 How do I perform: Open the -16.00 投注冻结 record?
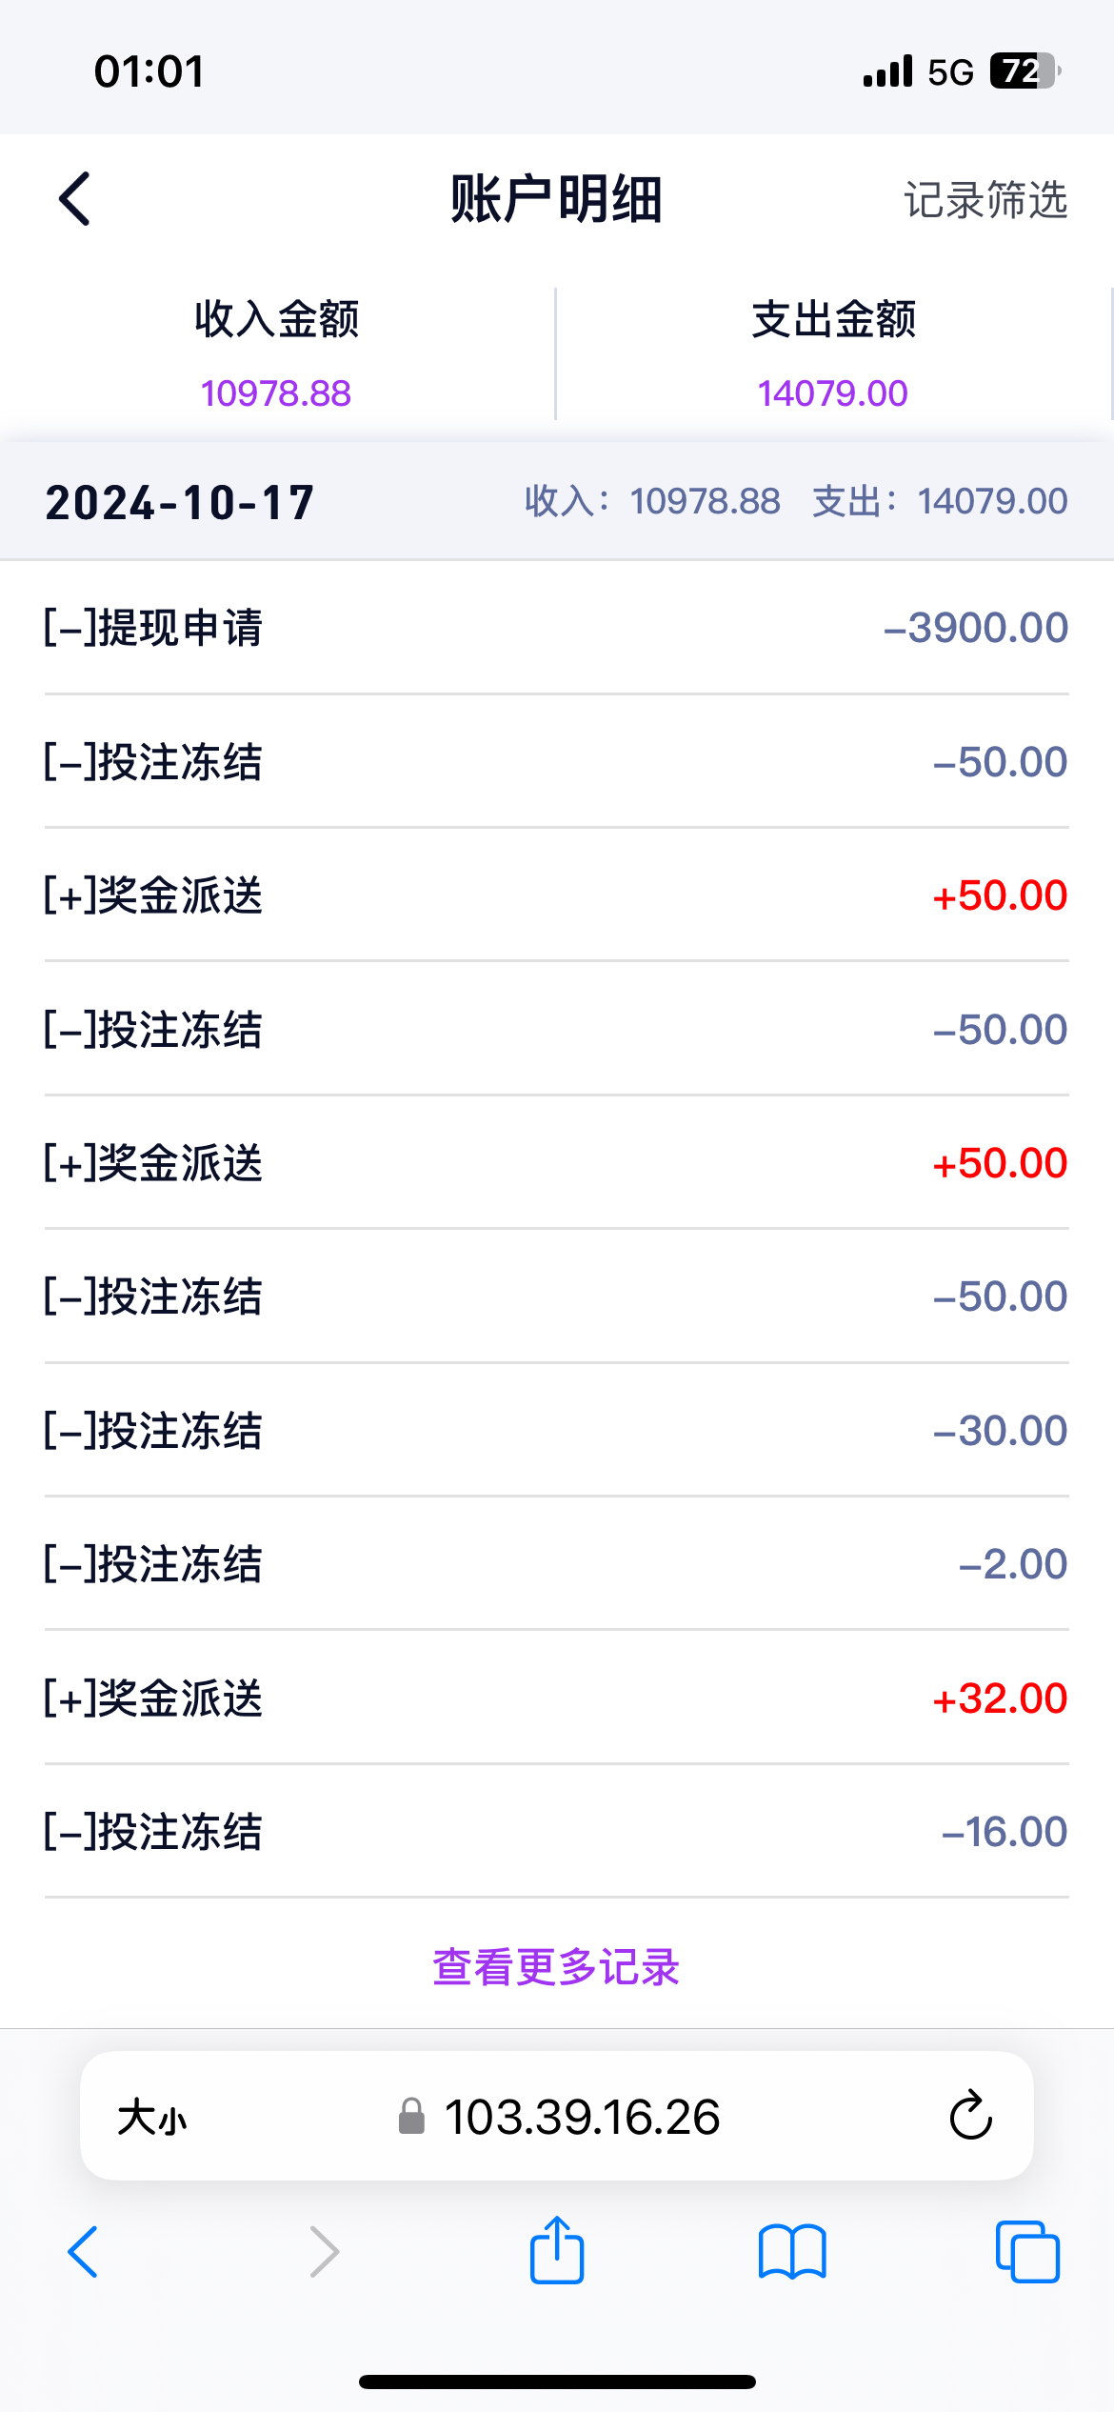coord(556,1831)
